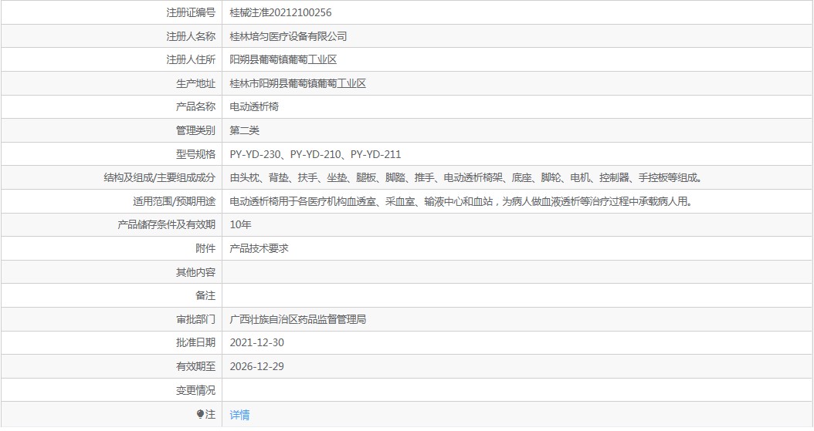Click the 注册证编号 label
The height and width of the screenshot is (431, 814).
point(191,12)
